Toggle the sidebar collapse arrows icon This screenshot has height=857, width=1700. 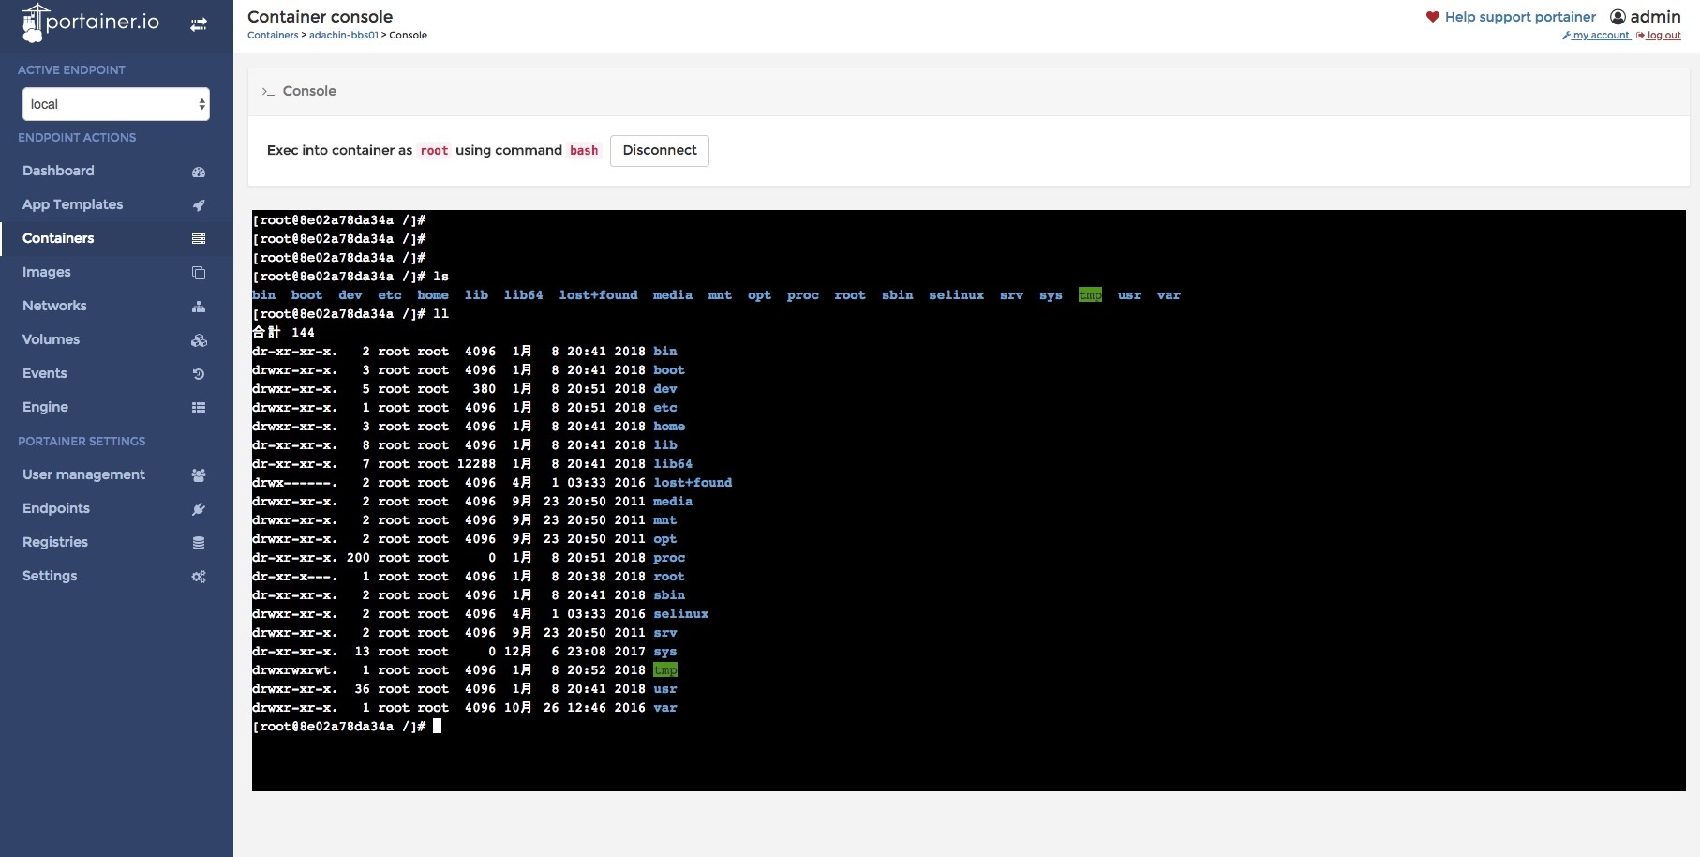pos(199,24)
